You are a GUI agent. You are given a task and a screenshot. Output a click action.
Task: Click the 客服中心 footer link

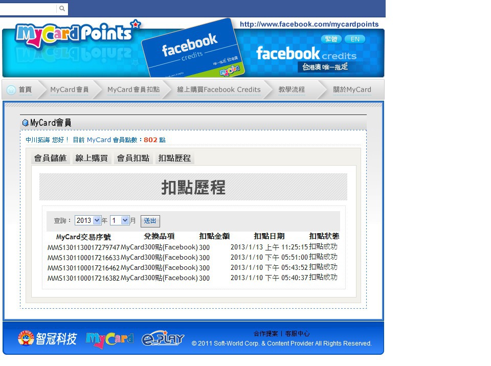297,334
